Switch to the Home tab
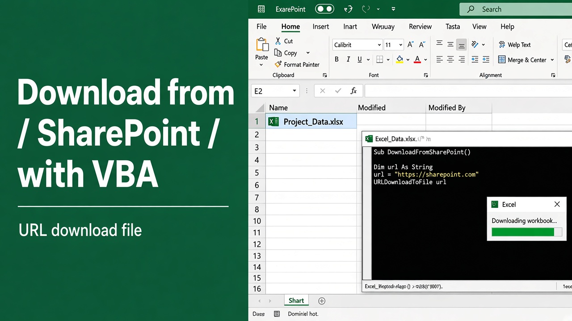The height and width of the screenshot is (321, 572). [x=290, y=27]
